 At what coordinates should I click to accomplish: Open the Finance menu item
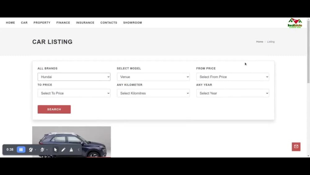(63, 23)
